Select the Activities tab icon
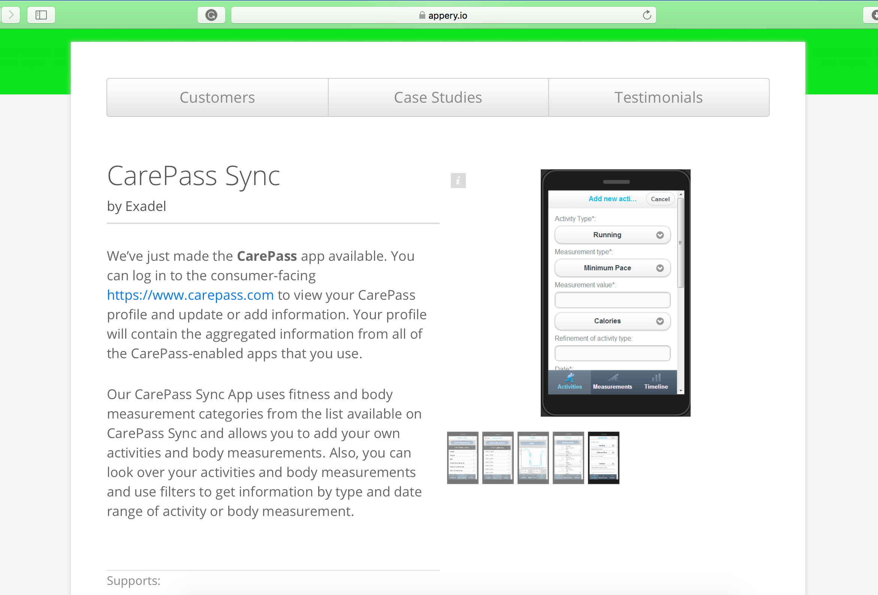Viewport: 878px width, 595px height. tap(569, 381)
